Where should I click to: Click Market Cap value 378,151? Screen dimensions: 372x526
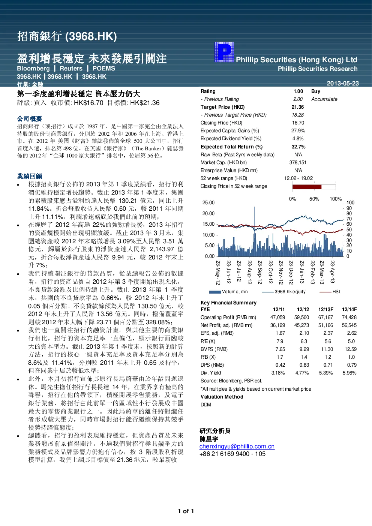point(298,162)
